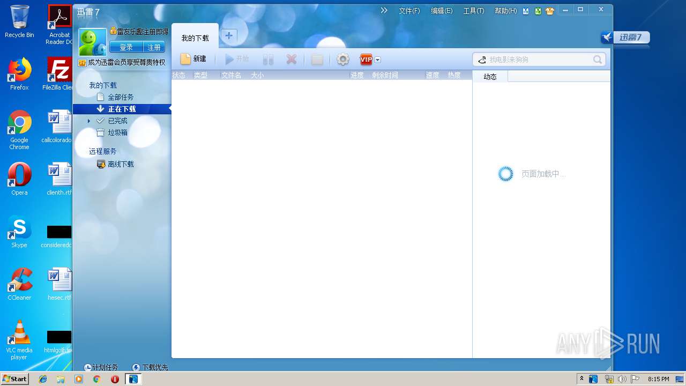Click the open folder toolbar icon

317,60
